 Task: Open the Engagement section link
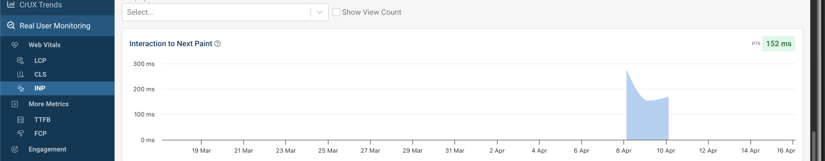point(47,149)
